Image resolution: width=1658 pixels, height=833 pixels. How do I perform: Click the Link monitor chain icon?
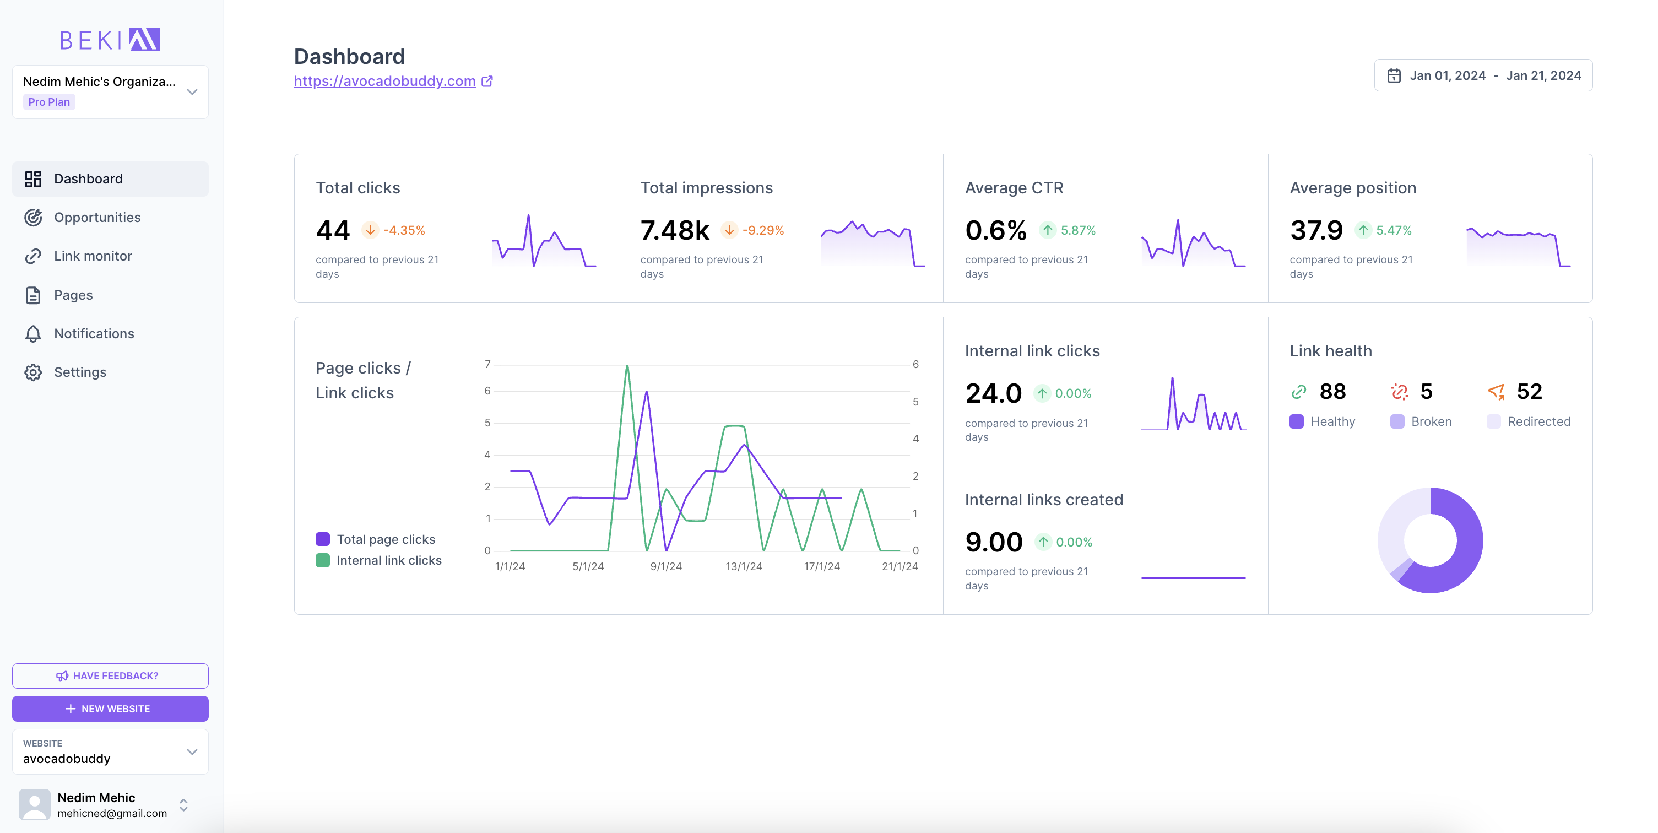pos(33,256)
